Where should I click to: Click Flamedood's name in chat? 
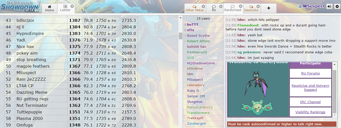tap(248, 25)
